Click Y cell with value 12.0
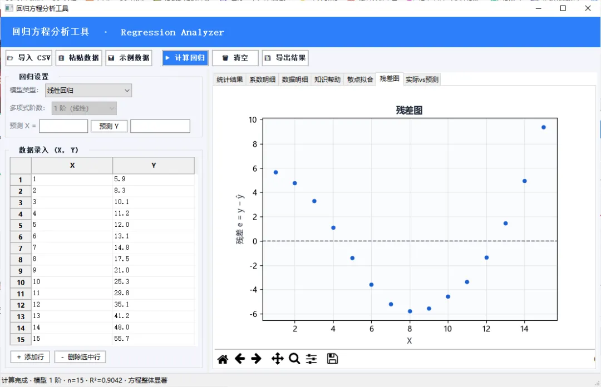 click(154, 225)
